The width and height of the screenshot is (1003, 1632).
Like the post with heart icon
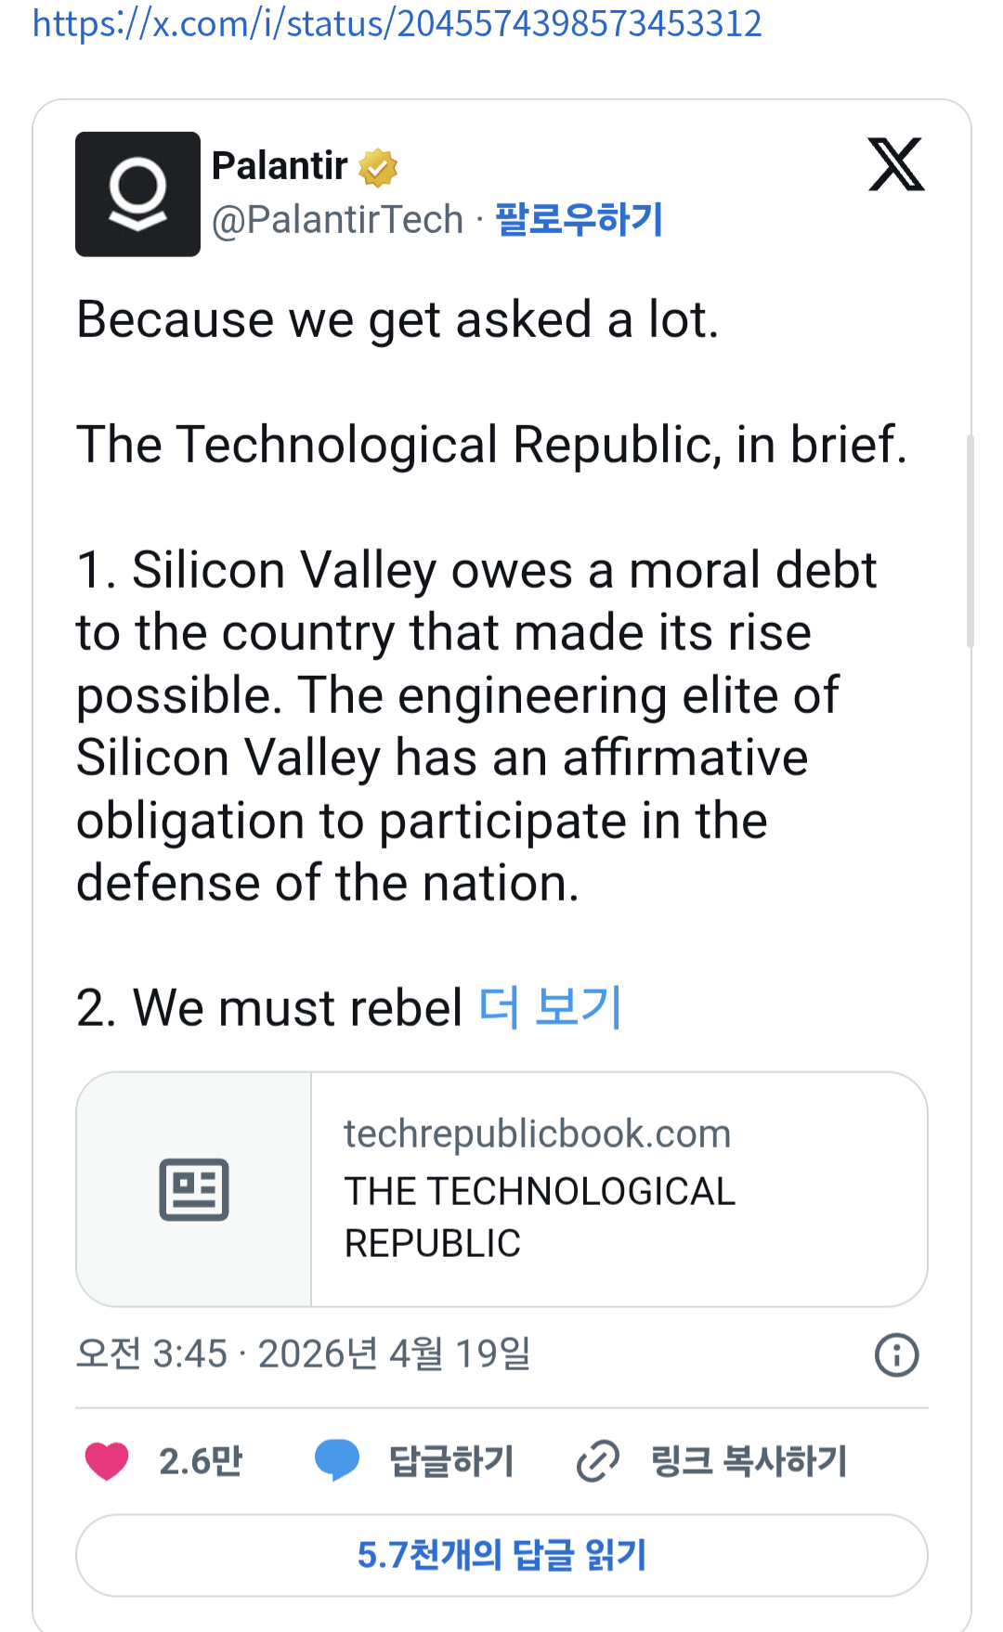pyautogui.click(x=107, y=1461)
